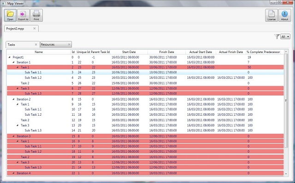Click the % Complete value 50 for Task 1
This screenshot has width=295, height=183.
tap(249, 67)
